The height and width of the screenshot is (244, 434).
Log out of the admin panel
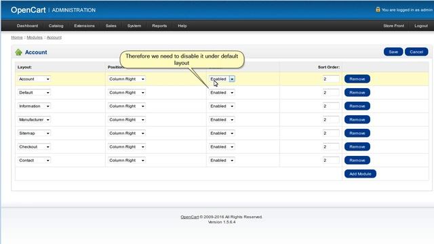(421, 26)
